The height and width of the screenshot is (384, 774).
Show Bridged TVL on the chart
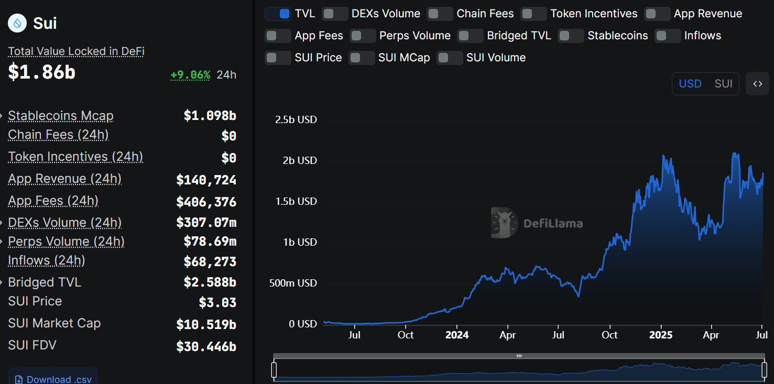[x=470, y=36]
